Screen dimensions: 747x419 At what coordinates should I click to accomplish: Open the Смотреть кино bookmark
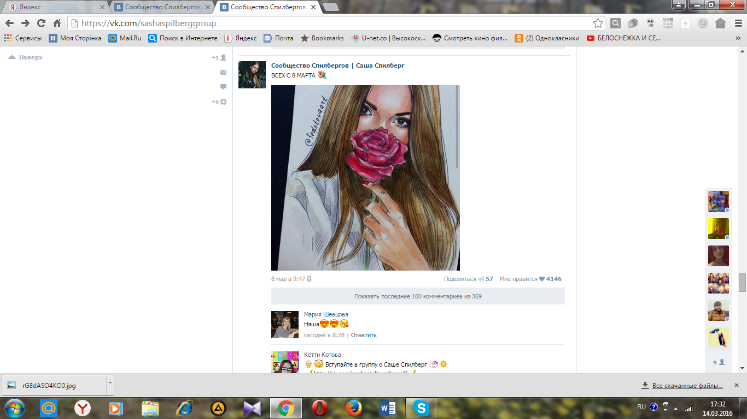(470, 38)
